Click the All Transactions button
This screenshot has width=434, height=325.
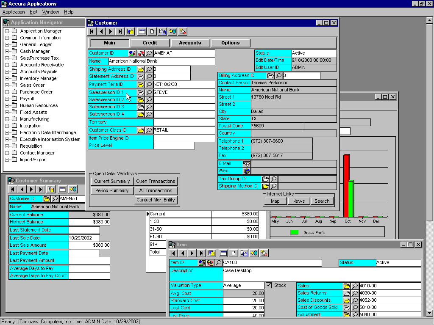156,190
